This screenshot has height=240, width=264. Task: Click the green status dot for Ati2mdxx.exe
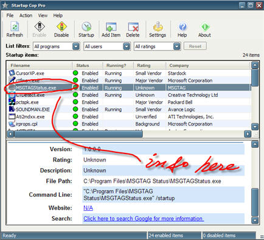click(x=75, y=116)
